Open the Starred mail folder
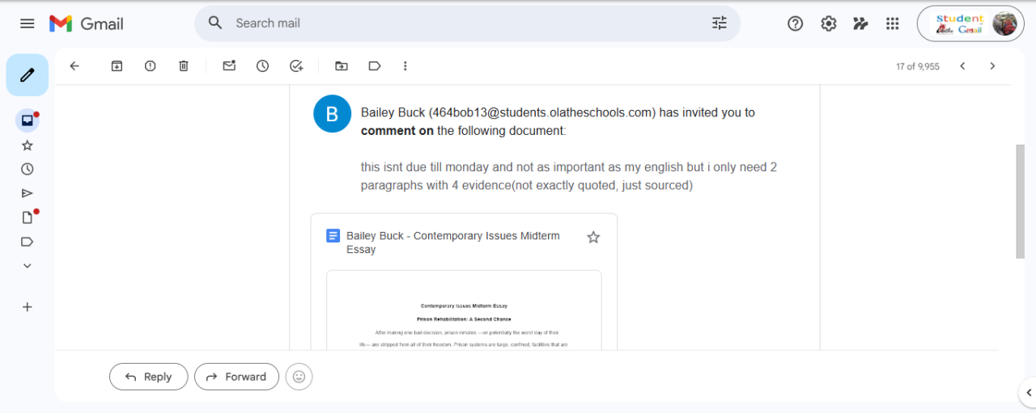 coord(28,145)
